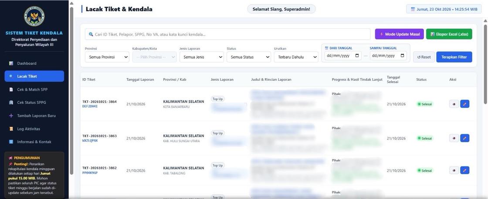Image resolution: width=488 pixels, height=199 pixels.
Task: Focus the ticket search field
Action: click(x=227, y=34)
